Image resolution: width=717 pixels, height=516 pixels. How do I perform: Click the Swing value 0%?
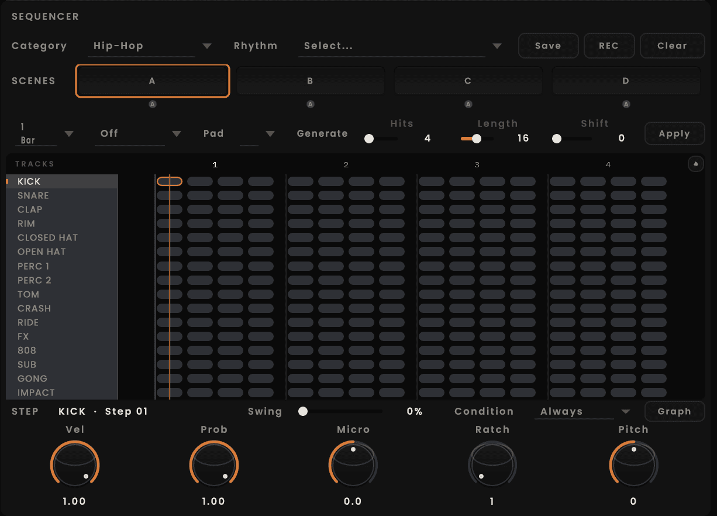(415, 411)
